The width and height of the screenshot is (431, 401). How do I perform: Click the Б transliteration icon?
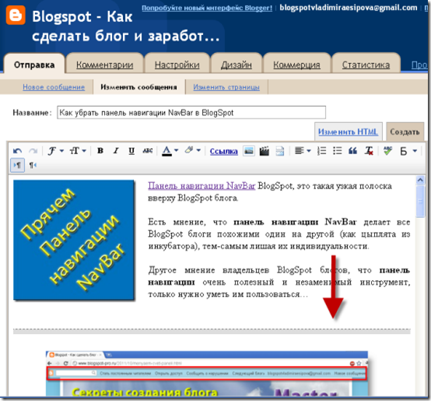point(404,151)
